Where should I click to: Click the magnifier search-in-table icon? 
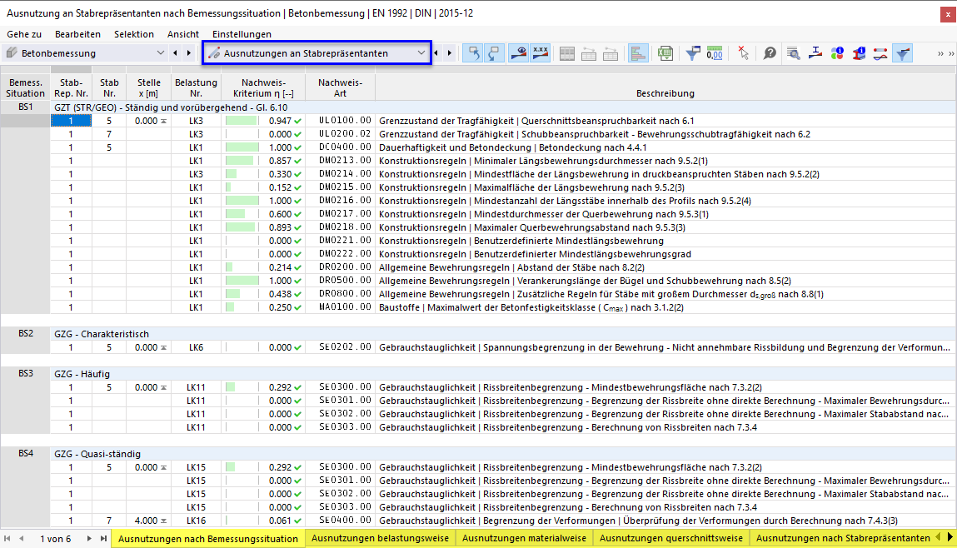pyautogui.click(x=794, y=53)
